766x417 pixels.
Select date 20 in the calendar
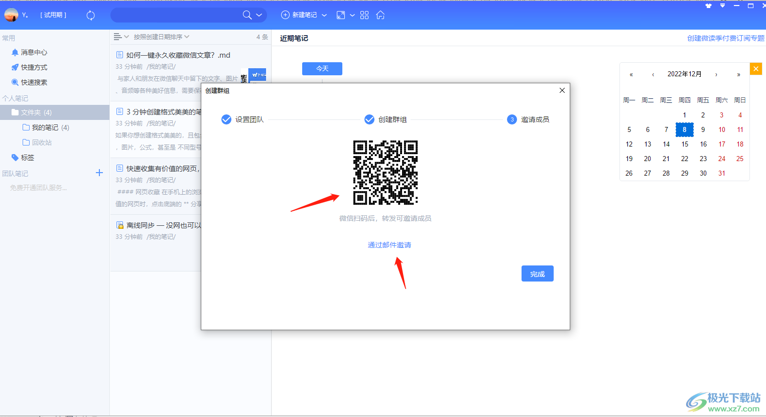point(648,159)
